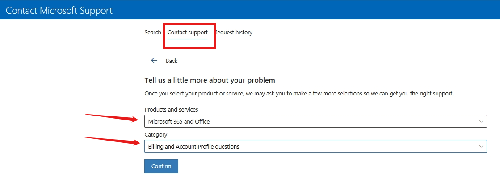Open the Request history tab
The height and width of the screenshot is (195, 500).
pyautogui.click(x=234, y=33)
